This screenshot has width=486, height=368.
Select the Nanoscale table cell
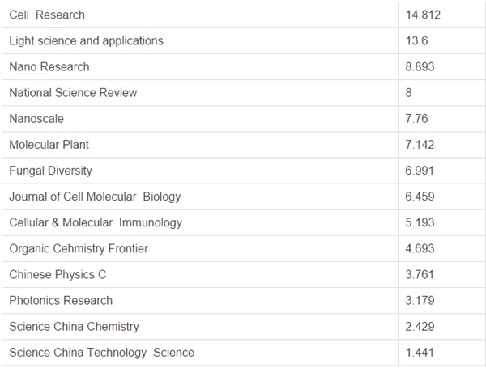(200, 119)
